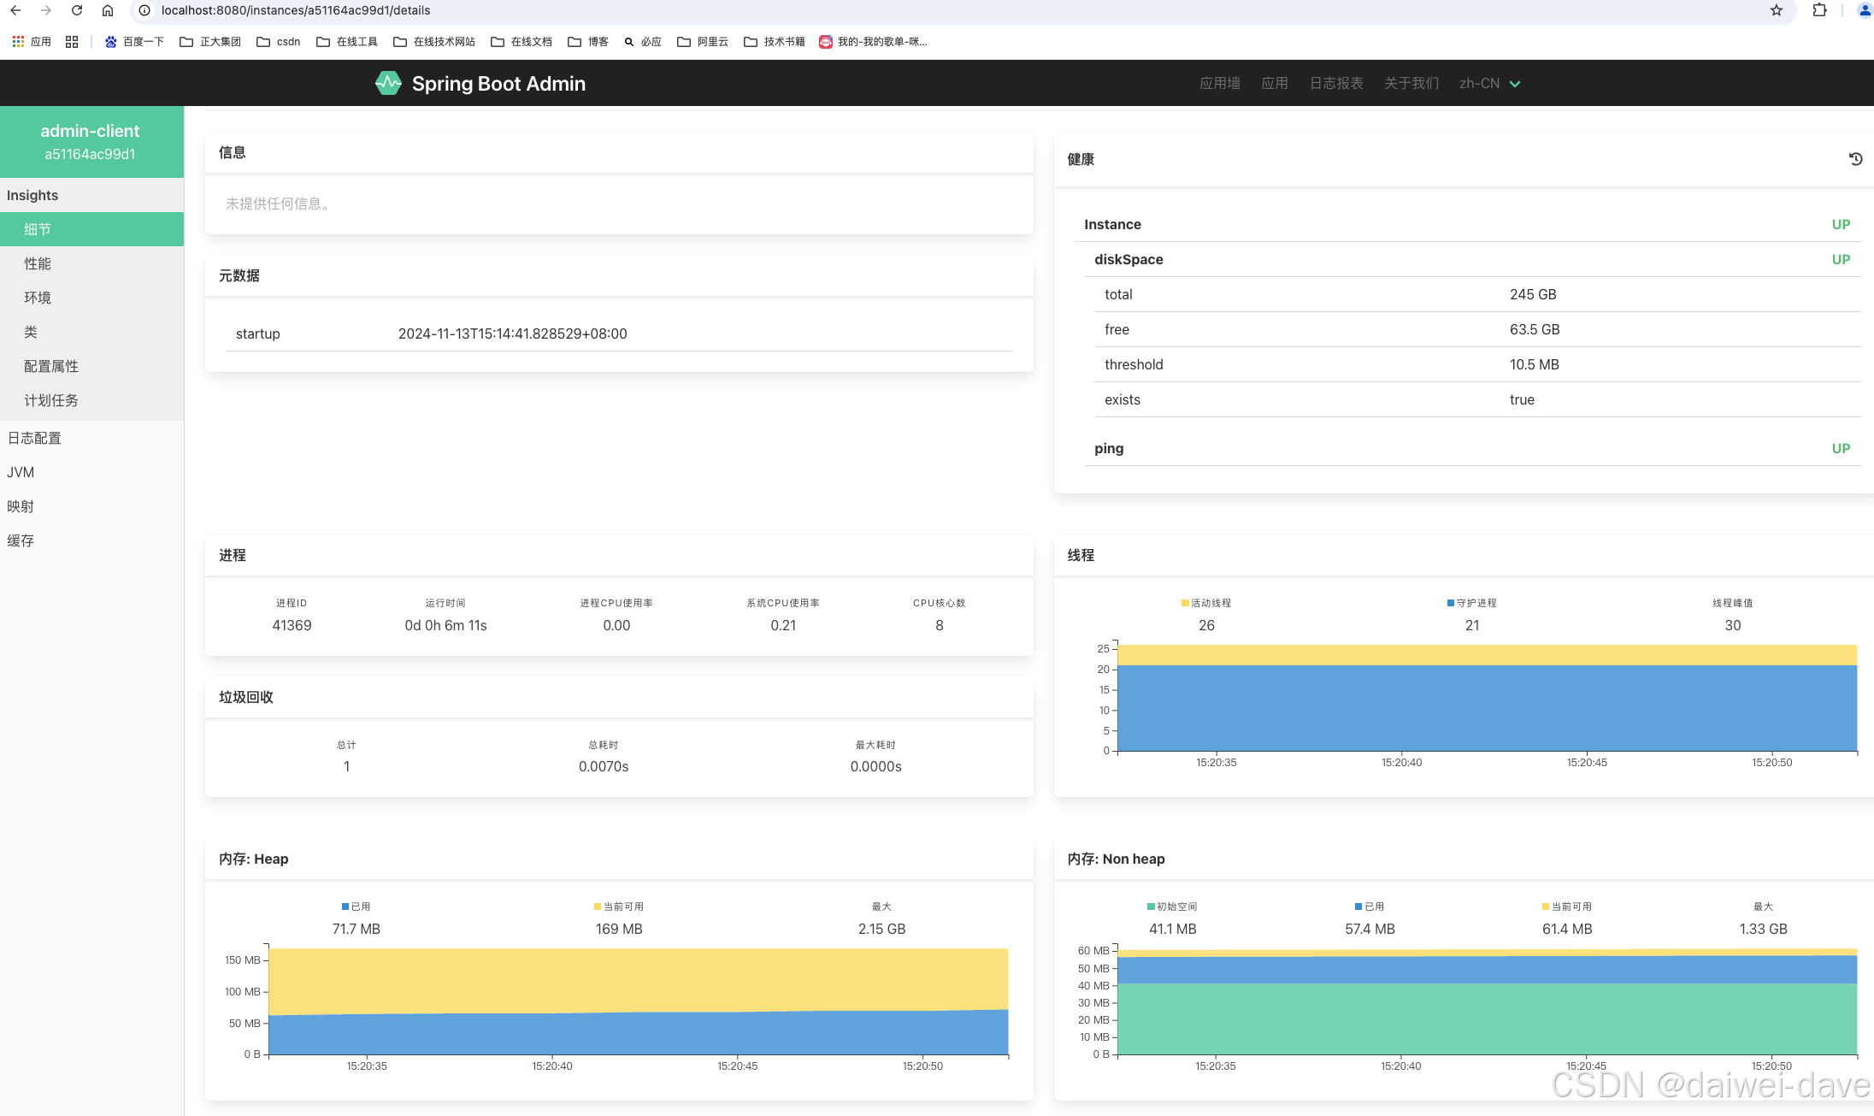Screen dimensions: 1874x1116
Task: Open the 在线文档 bookmark folder
Action: [x=522, y=41]
